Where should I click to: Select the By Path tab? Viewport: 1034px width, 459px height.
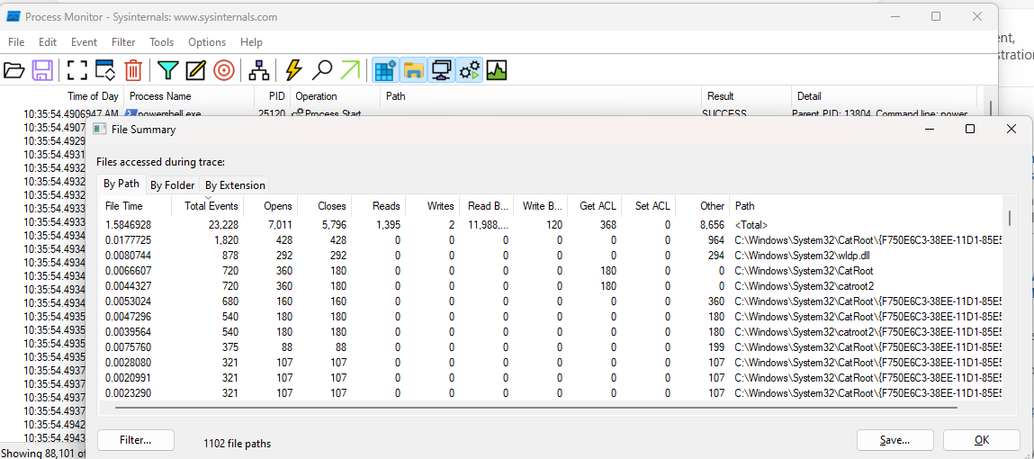click(121, 184)
